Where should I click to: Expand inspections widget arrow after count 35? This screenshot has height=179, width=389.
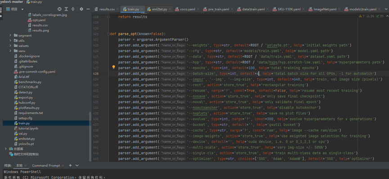tap(388, 16)
